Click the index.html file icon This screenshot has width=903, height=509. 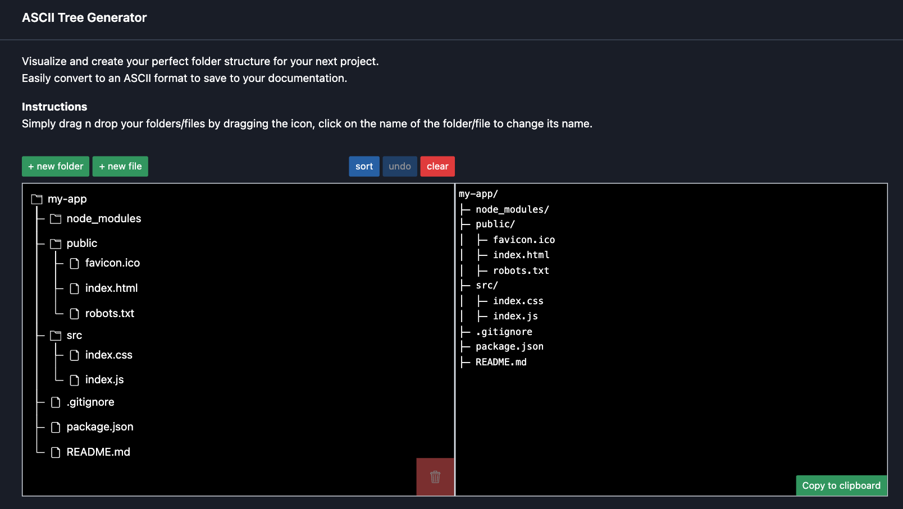pos(74,288)
